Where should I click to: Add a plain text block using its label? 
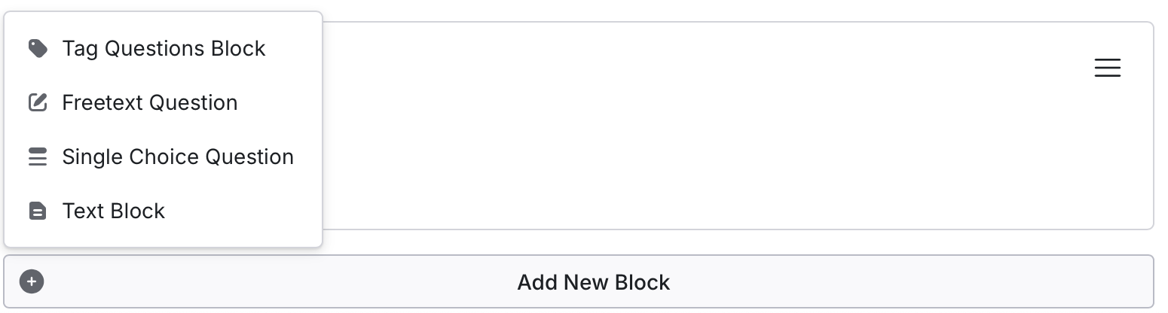point(114,211)
